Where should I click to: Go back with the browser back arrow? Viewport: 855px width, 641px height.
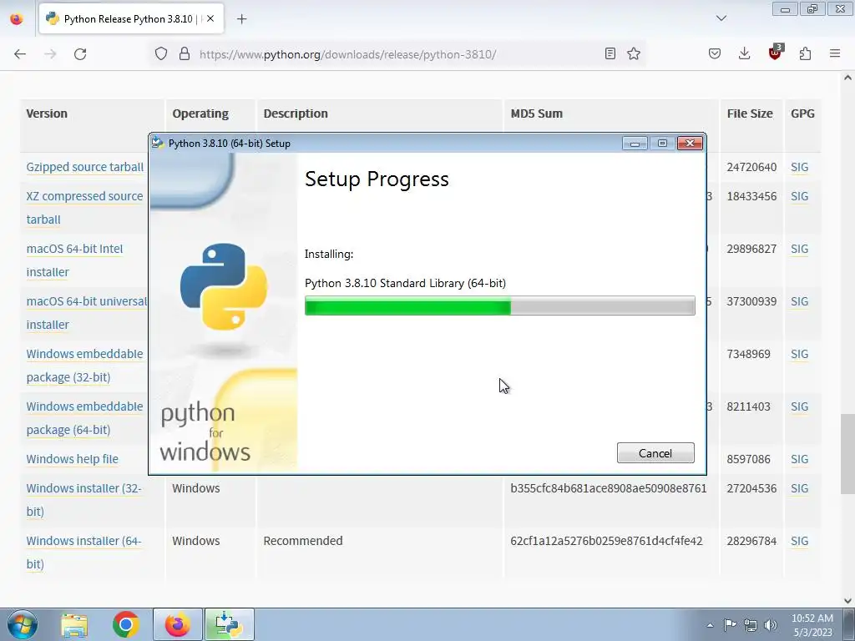point(20,54)
